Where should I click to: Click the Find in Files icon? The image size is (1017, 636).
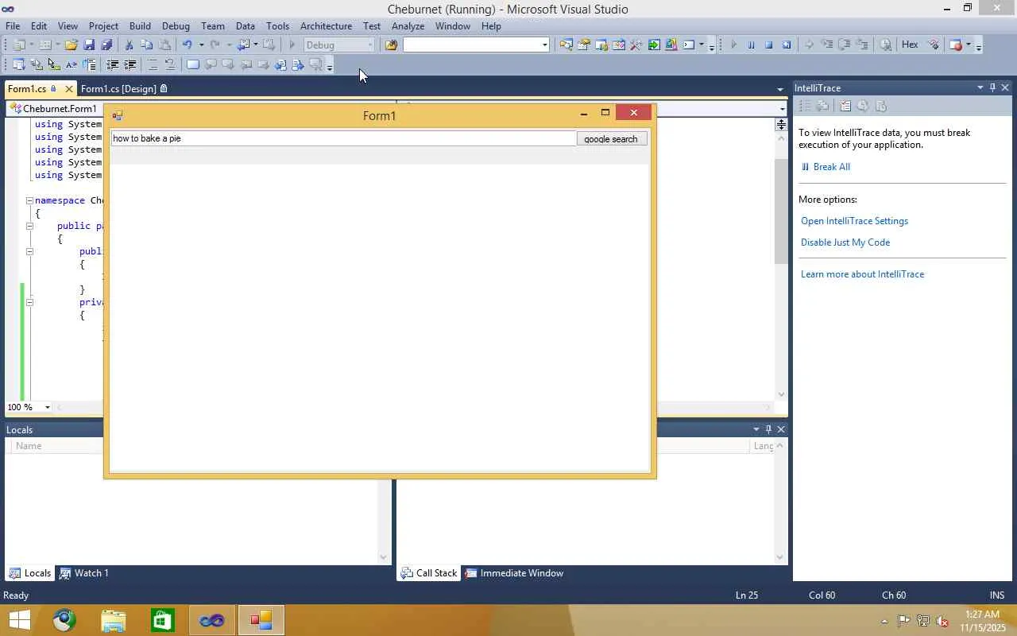(x=391, y=45)
